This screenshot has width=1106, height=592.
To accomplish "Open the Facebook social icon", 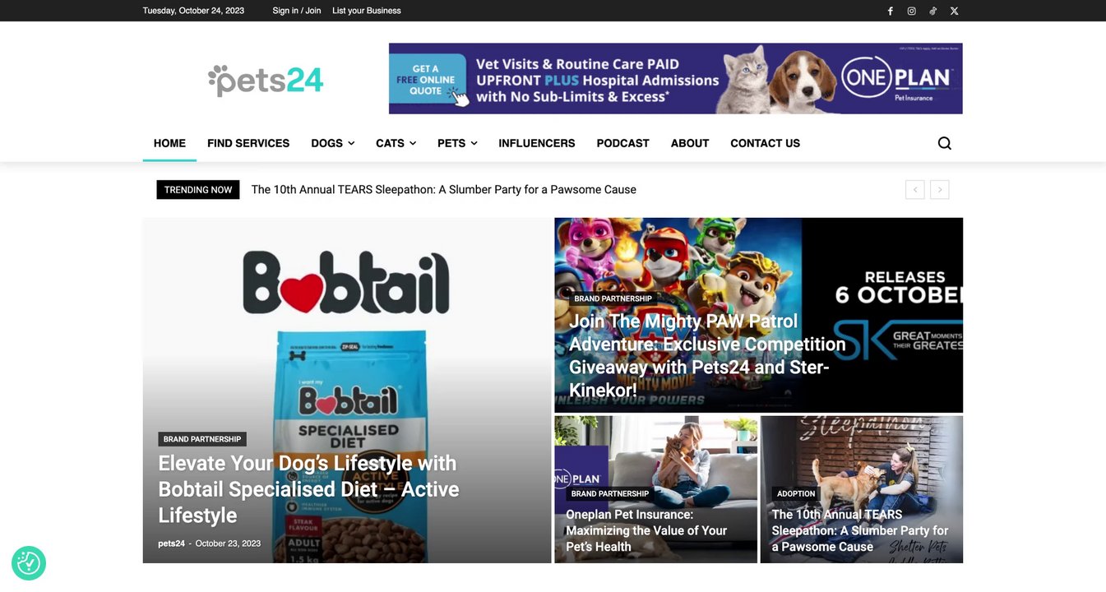I will (x=890, y=11).
